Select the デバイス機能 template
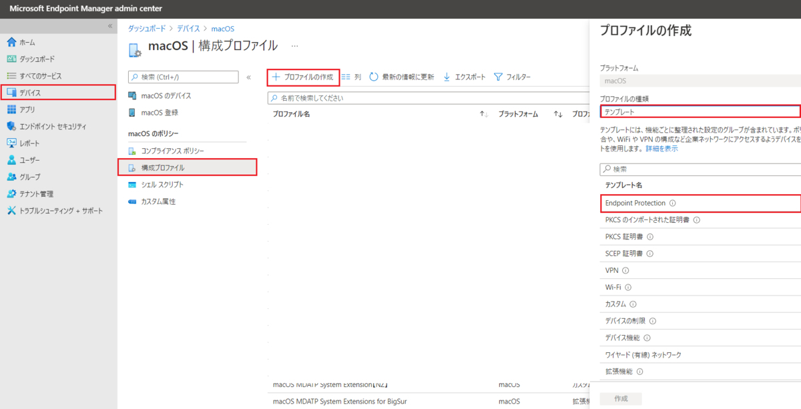Viewport: 801px width, 409px height. (700, 338)
